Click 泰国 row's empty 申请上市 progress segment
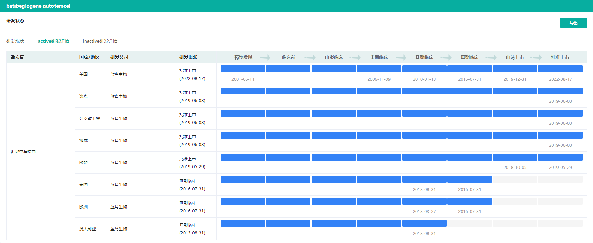Viewport: 593px width, 243px height. (515, 179)
